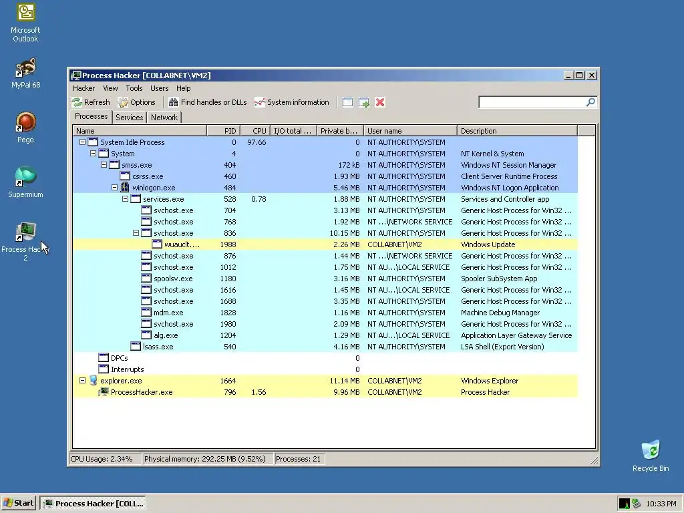The image size is (684, 513).
Task: Sort by the Description column header
Action: [518, 130]
